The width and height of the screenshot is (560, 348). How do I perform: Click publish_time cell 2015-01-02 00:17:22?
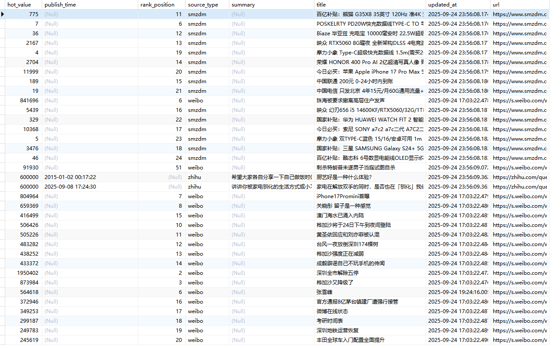(70, 177)
